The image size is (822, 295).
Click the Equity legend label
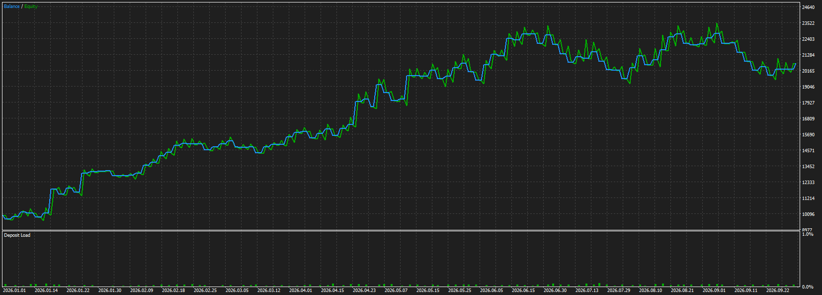[x=31, y=6]
